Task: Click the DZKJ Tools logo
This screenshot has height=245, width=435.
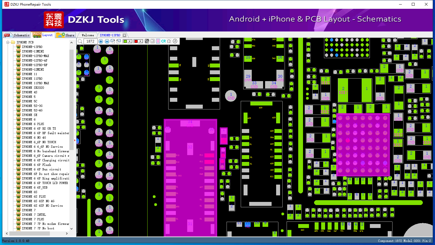Action: 84,20
